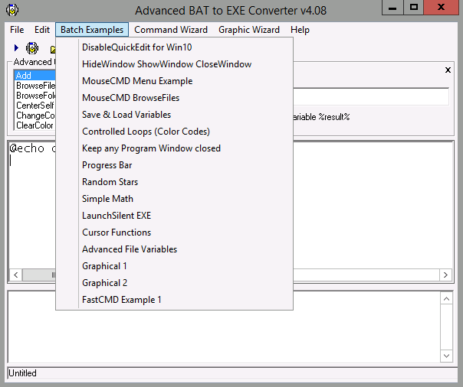Load the Progress Bar example
Image resolution: width=463 pixels, height=387 pixels.
click(107, 165)
